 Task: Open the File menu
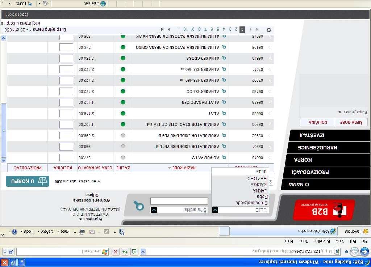pos(364,241)
